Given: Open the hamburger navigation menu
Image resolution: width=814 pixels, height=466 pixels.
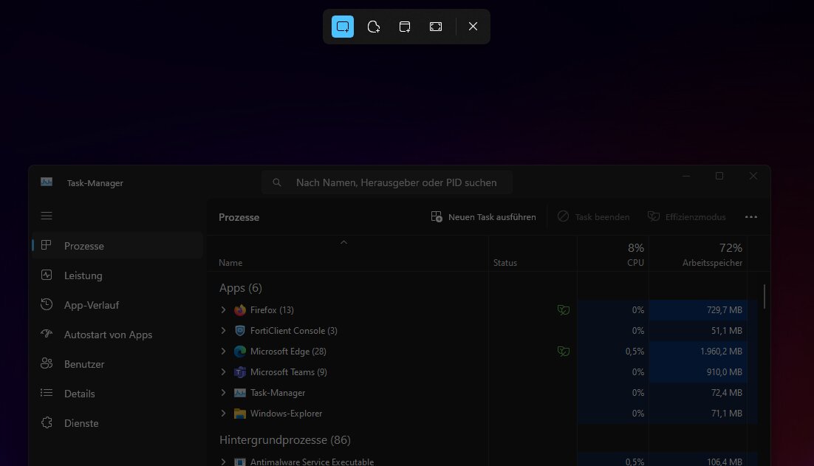Looking at the screenshot, I should 47,216.
